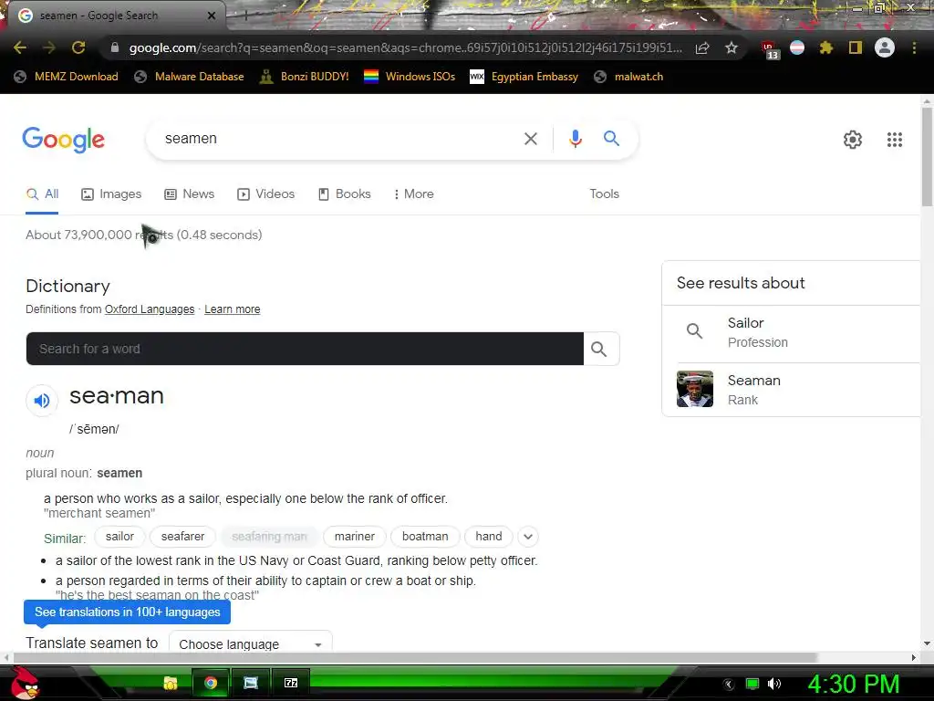The height and width of the screenshot is (701, 934).
Task: Select the mariner synonym chip
Action: [x=355, y=537]
